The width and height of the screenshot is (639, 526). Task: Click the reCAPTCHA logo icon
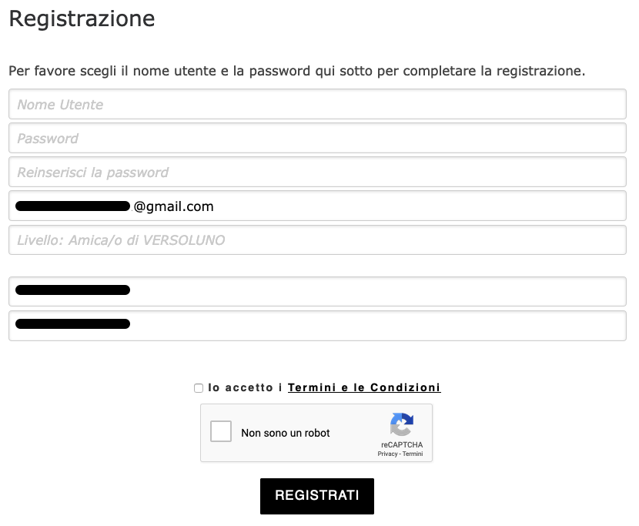click(x=402, y=425)
